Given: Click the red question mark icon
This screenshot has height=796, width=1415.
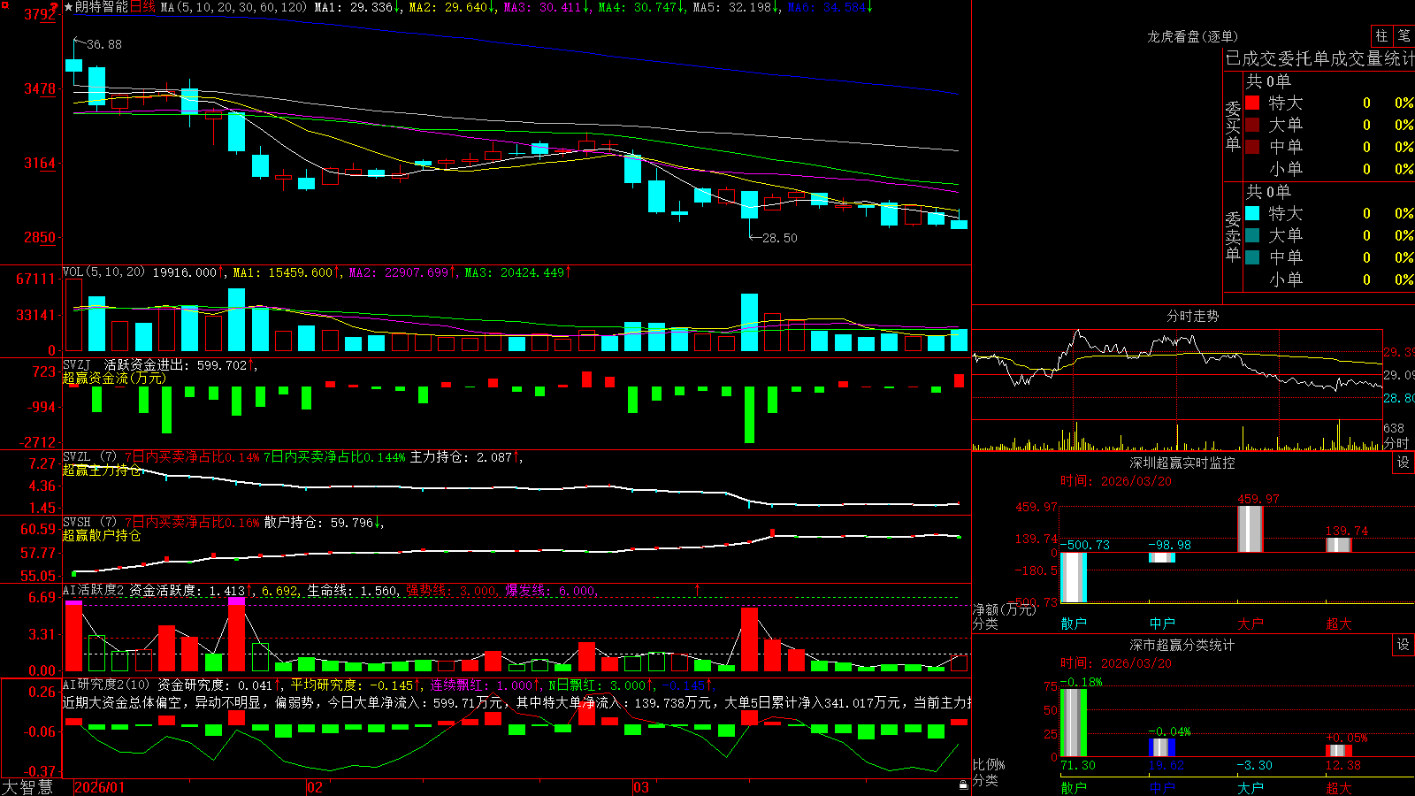Looking at the screenshot, I should (x=54, y=8).
